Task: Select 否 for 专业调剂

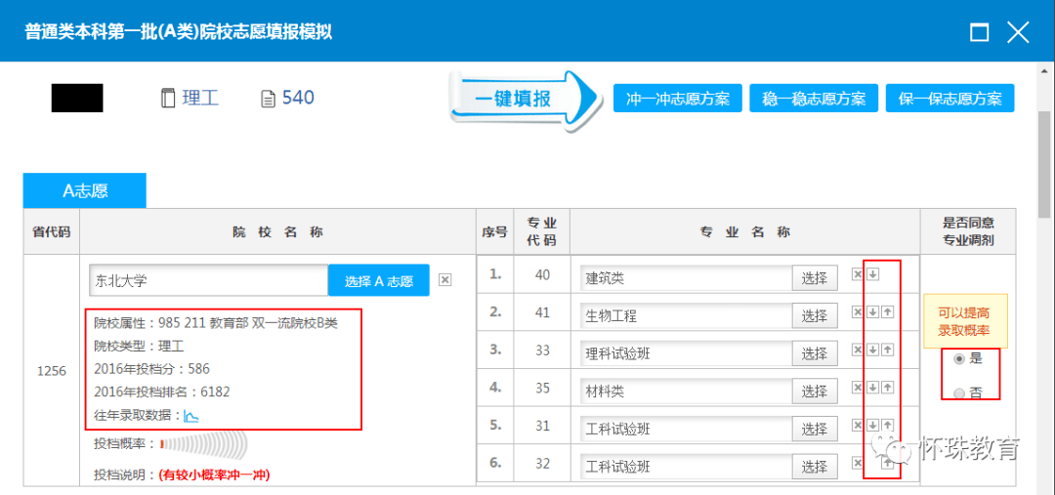Action: point(959,393)
